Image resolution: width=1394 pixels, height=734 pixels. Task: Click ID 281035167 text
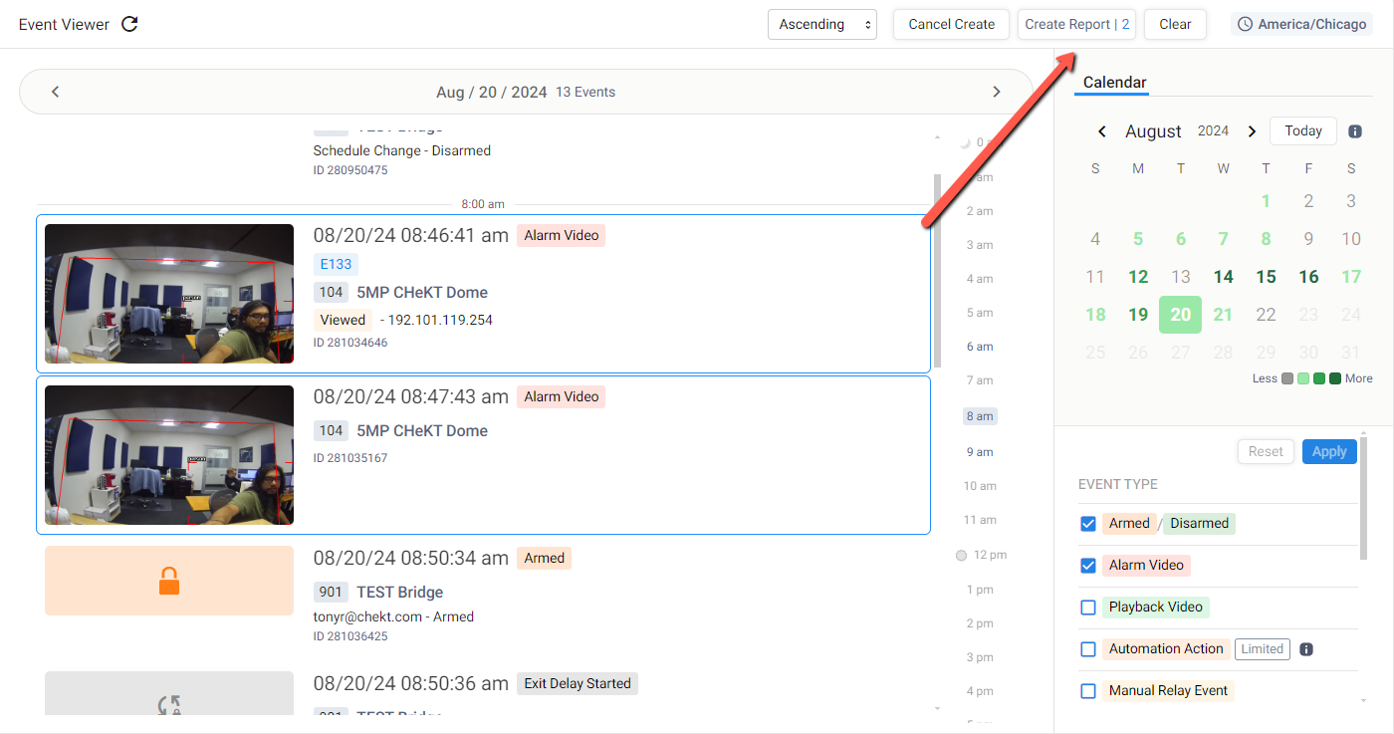pos(350,458)
